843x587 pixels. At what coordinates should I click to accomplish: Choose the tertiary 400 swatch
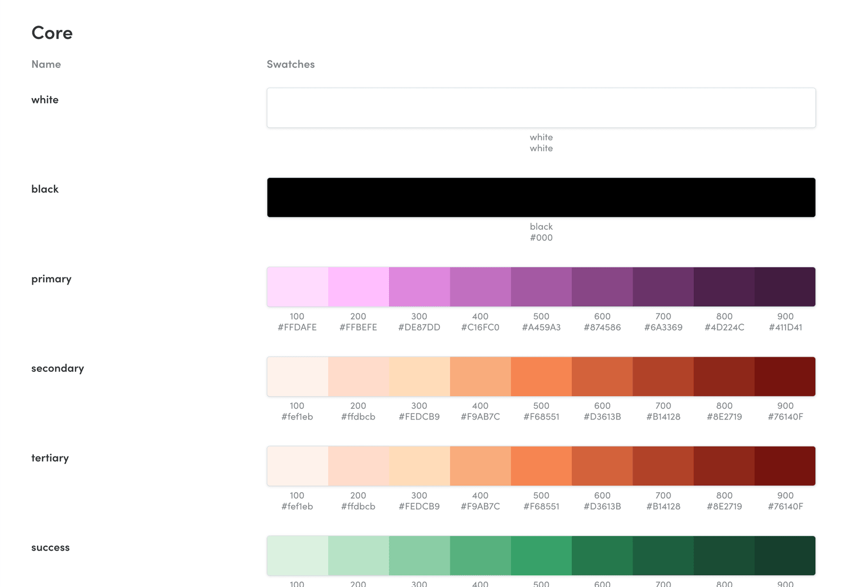click(x=481, y=466)
